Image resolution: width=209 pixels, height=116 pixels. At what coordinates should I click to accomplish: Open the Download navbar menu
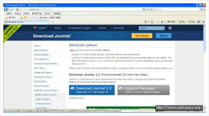coord(119,28)
